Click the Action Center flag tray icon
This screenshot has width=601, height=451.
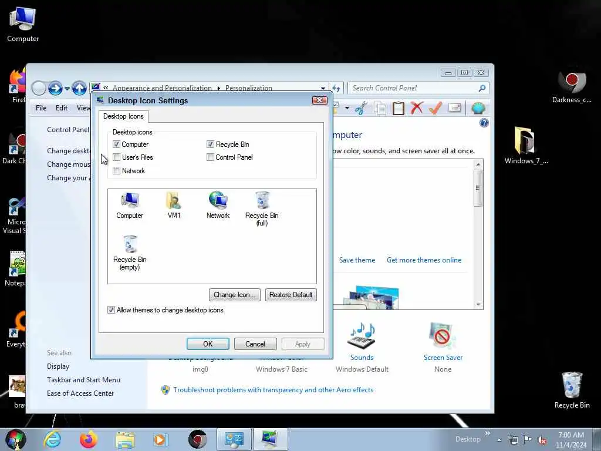[528, 440]
